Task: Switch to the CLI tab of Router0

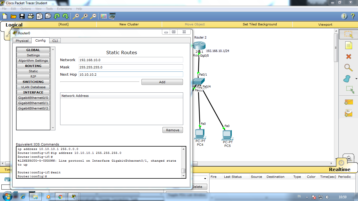Action: (x=55, y=40)
